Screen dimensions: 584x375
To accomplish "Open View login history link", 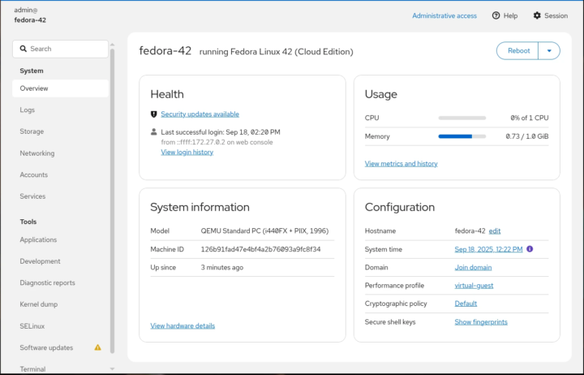I will coord(187,152).
